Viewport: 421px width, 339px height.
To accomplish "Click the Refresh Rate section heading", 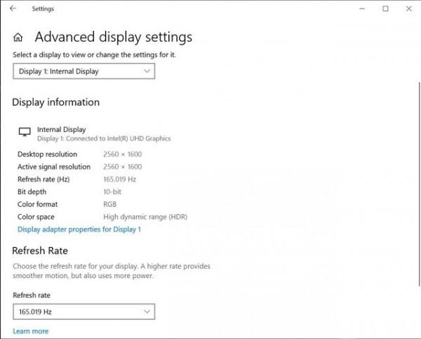I will click(x=40, y=251).
